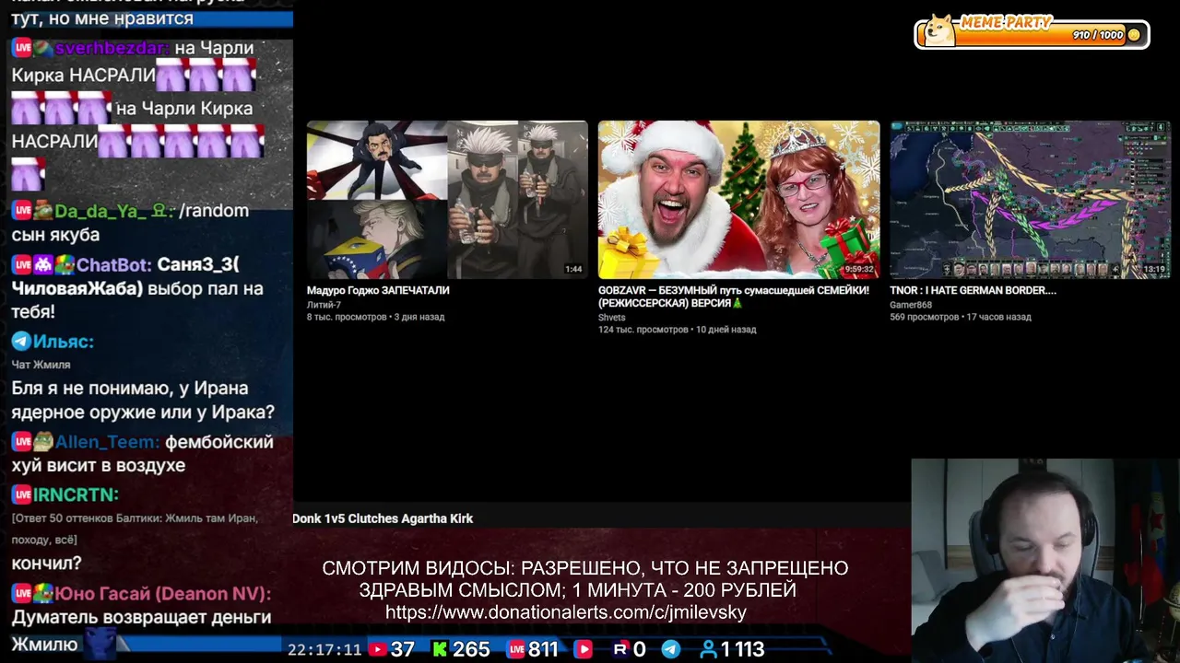The width and height of the screenshot is (1180, 663).
Task: Open the donationalerts.com/c/jmilevsky link
Action: (566, 612)
